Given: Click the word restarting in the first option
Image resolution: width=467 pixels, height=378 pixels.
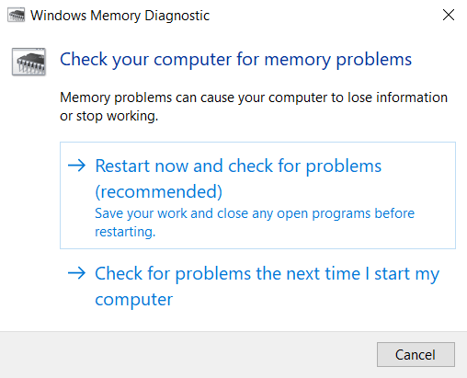Looking at the screenshot, I should (125, 232).
